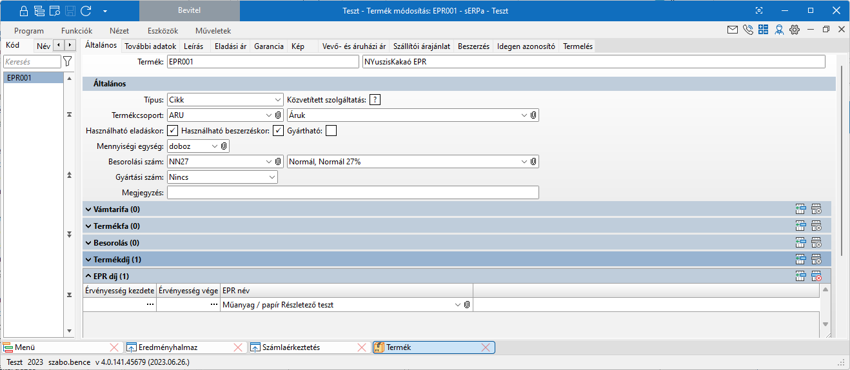The width and height of the screenshot is (850, 370).
Task: Click the filter funnel next to Keresés
Action: [x=67, y=61]
